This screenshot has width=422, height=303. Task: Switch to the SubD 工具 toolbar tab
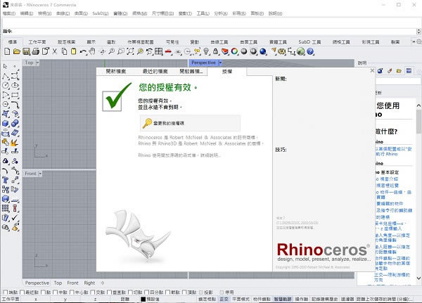click(309, 42)
